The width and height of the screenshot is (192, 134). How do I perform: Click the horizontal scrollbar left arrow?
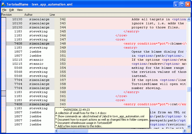click(57, 131)
